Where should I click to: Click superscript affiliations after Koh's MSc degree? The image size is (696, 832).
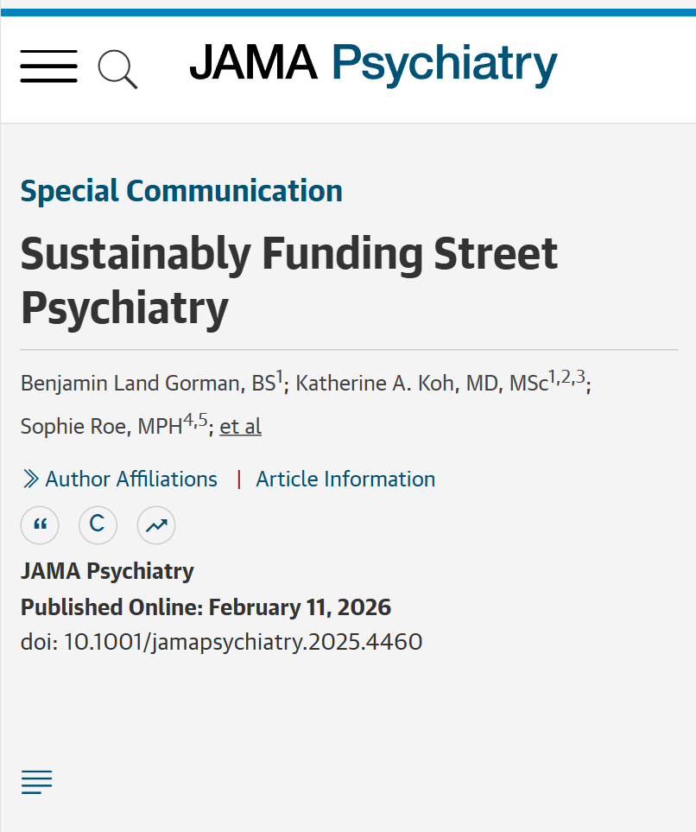tap(567, 376)
